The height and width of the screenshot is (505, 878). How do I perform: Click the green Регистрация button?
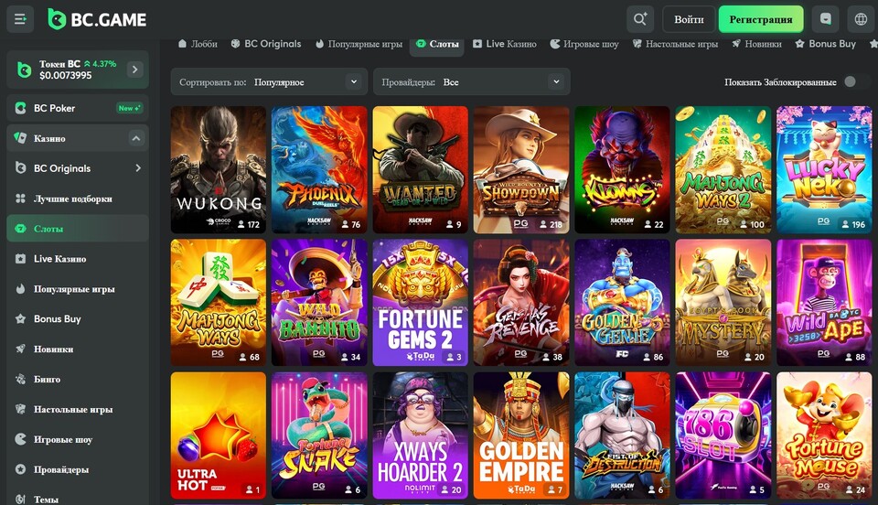pyautogui.click(x=761, y=19)
